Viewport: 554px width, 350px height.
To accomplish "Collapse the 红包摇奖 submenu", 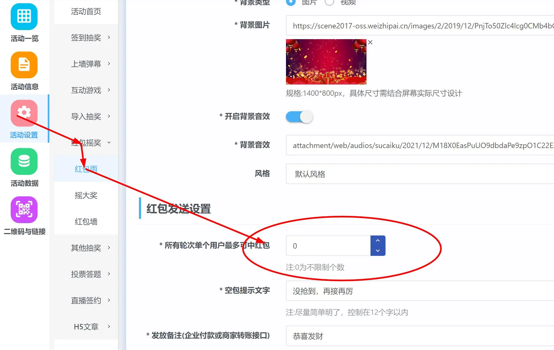I will click(86, 143).
